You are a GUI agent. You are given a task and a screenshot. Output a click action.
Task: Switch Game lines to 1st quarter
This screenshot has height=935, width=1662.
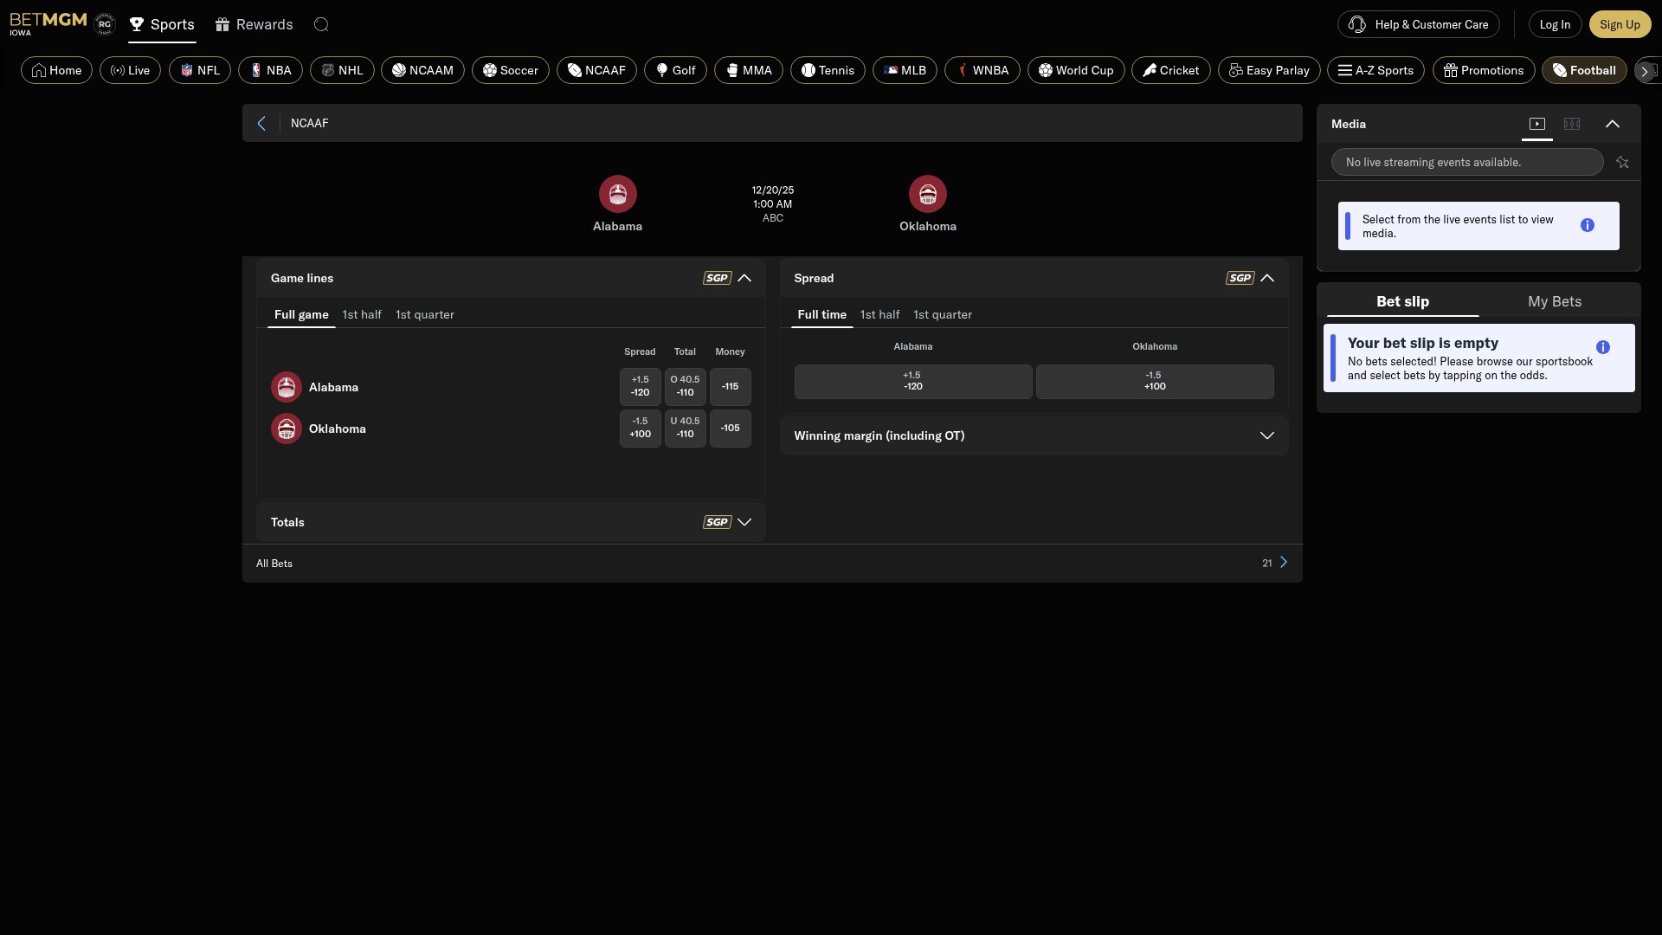424,314
